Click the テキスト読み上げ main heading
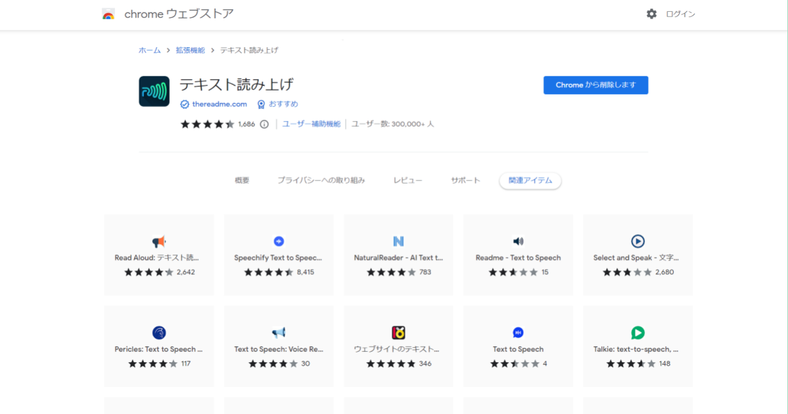788x414 pixels. [x=236, y=84]
